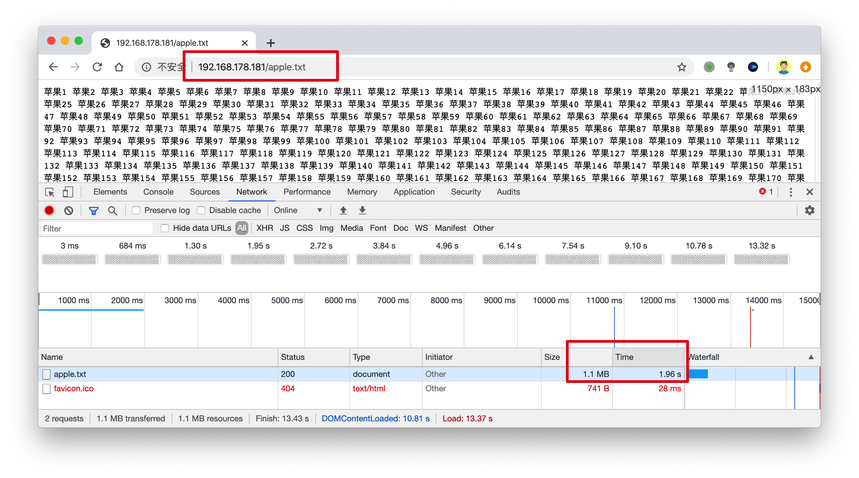Viewport: 859px width, 478px height.
Task: Filter requests by Img type
Action: coord(326,228)
